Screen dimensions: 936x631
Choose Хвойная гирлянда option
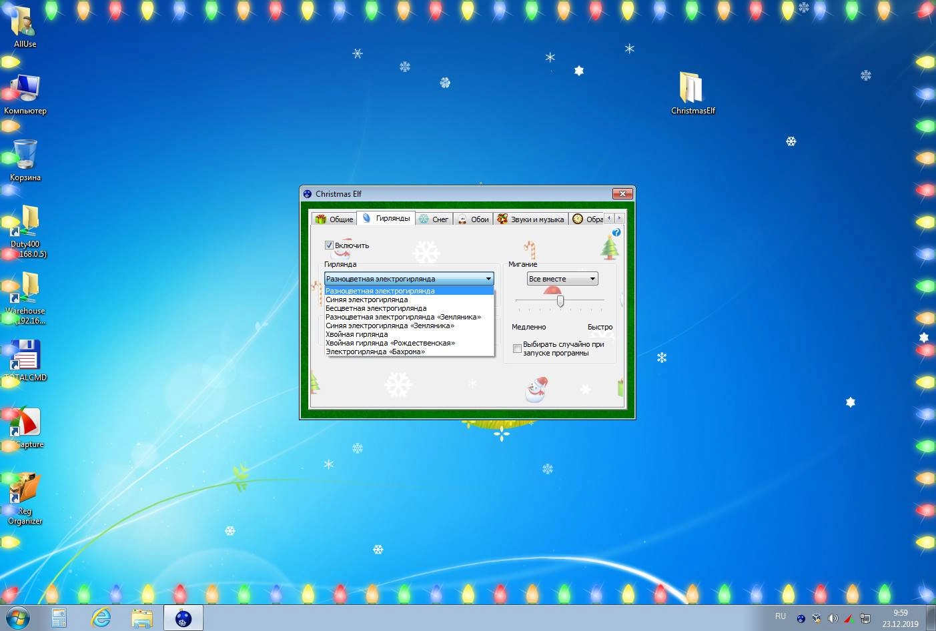[409, 334]
